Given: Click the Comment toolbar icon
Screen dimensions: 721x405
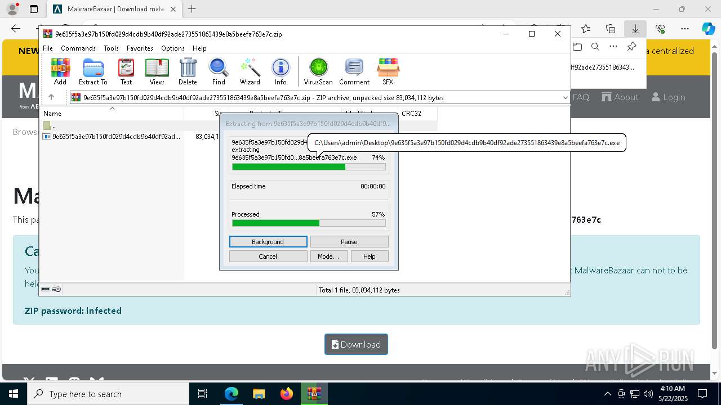Looking at the screenshot, I should [x=354, y=71].
